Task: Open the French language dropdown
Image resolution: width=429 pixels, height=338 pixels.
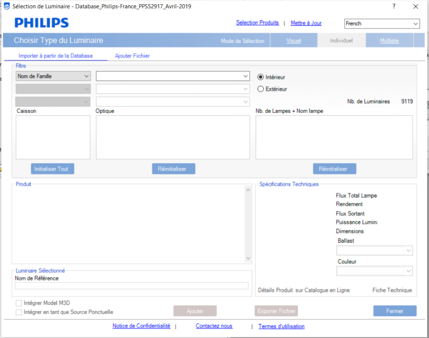Action: coord(382,24)
